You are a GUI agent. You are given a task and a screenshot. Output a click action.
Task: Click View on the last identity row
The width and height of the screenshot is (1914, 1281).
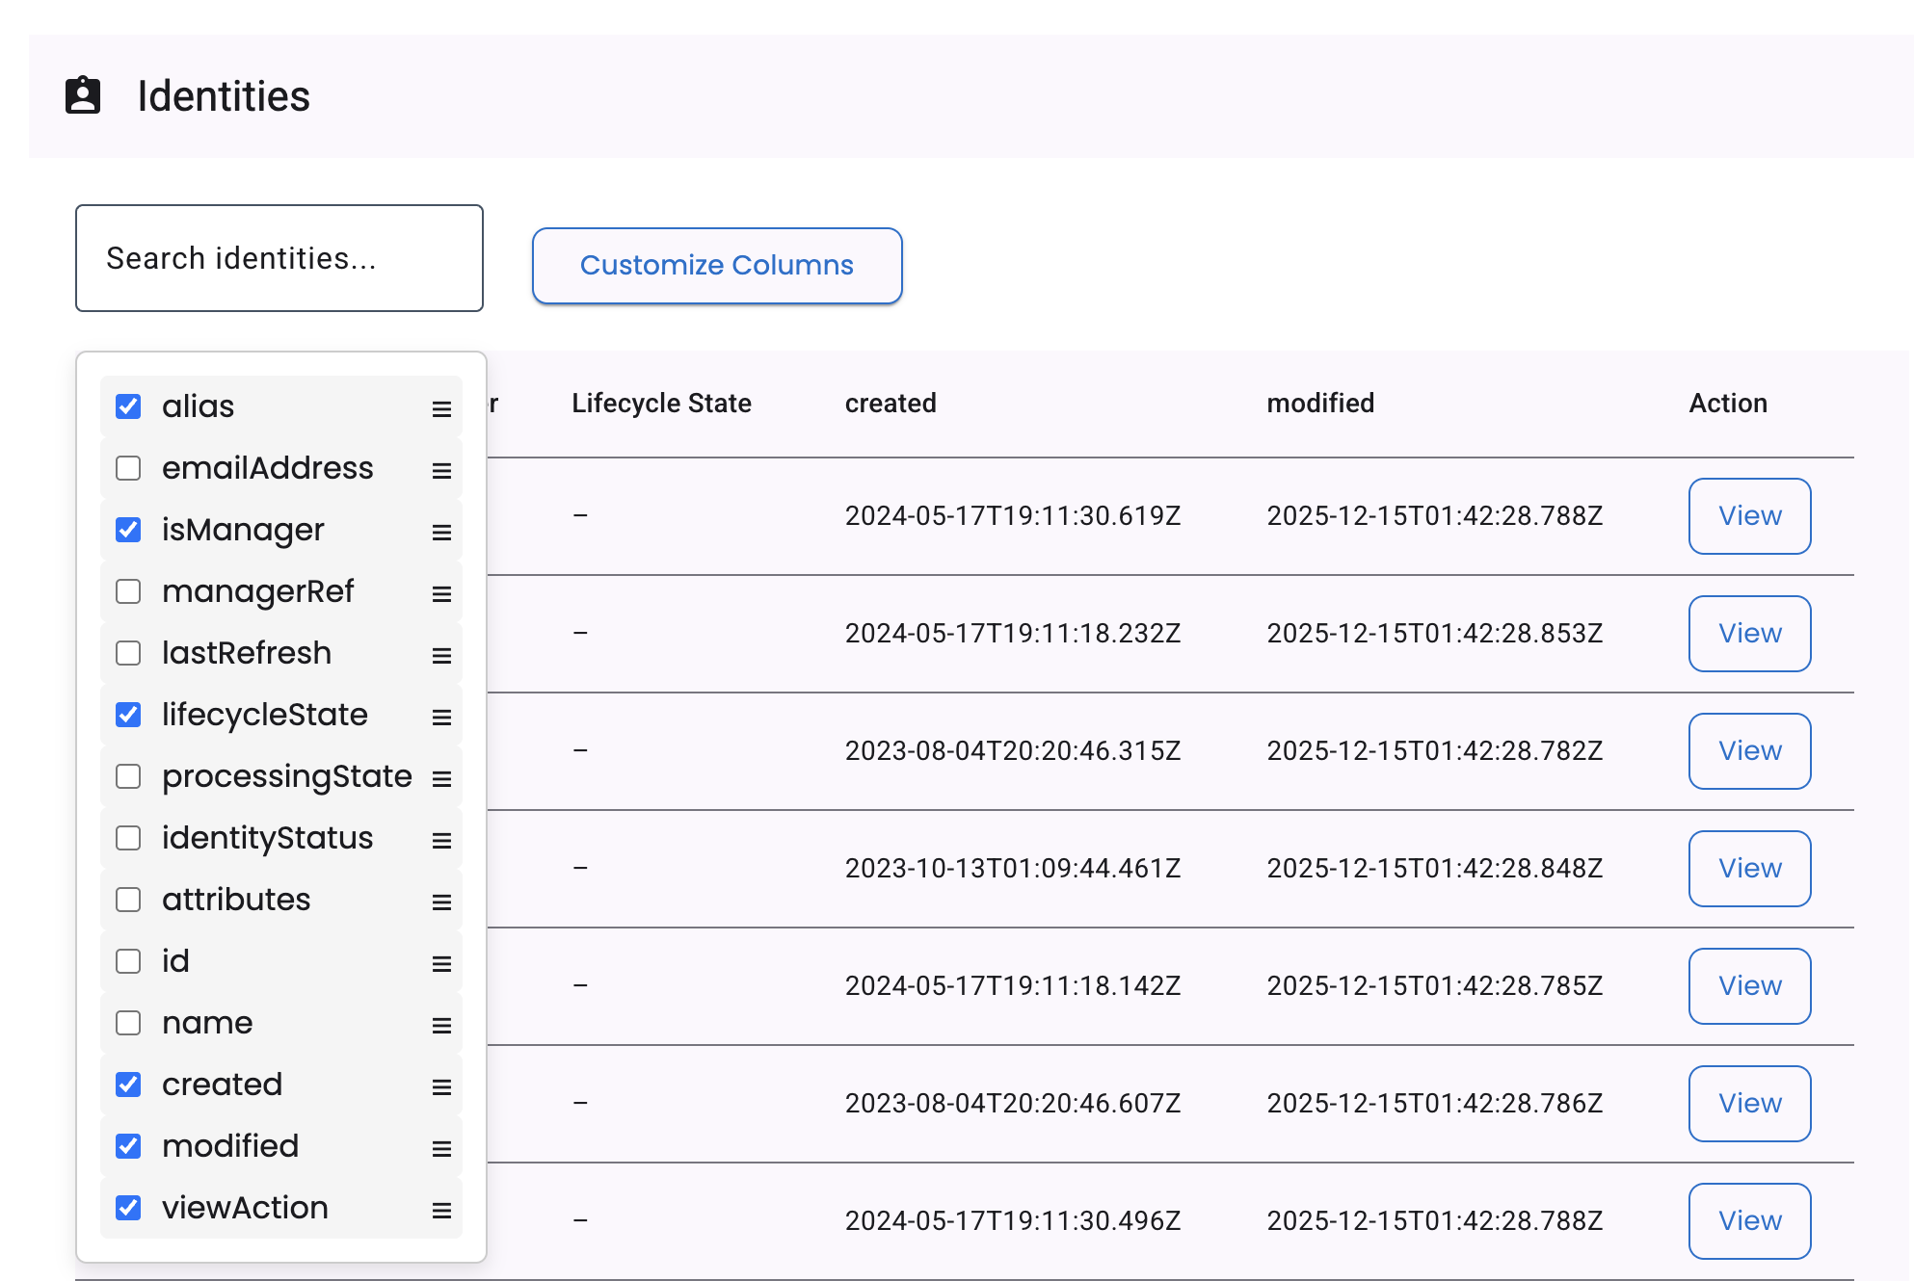pos(1748,1220)
